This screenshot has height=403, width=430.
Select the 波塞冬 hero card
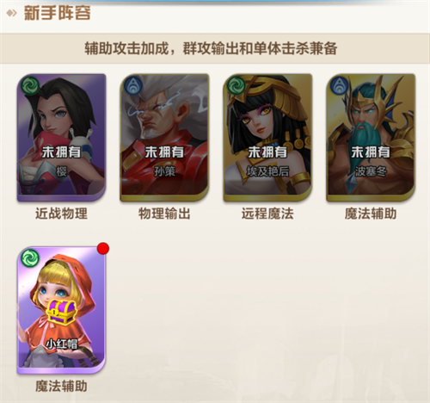click(371, 138)
